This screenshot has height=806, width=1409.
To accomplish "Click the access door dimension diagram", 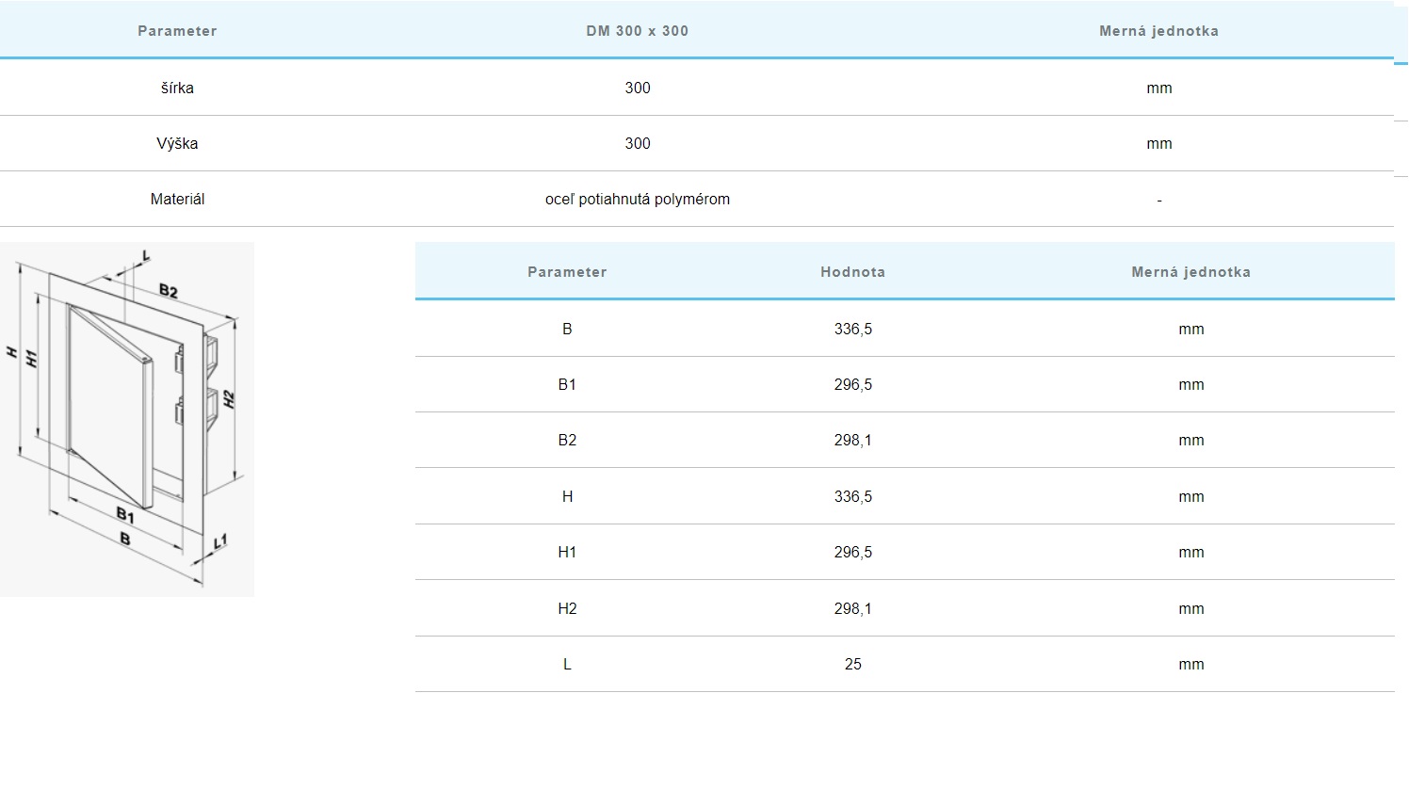I will click(x=127, y=419).
